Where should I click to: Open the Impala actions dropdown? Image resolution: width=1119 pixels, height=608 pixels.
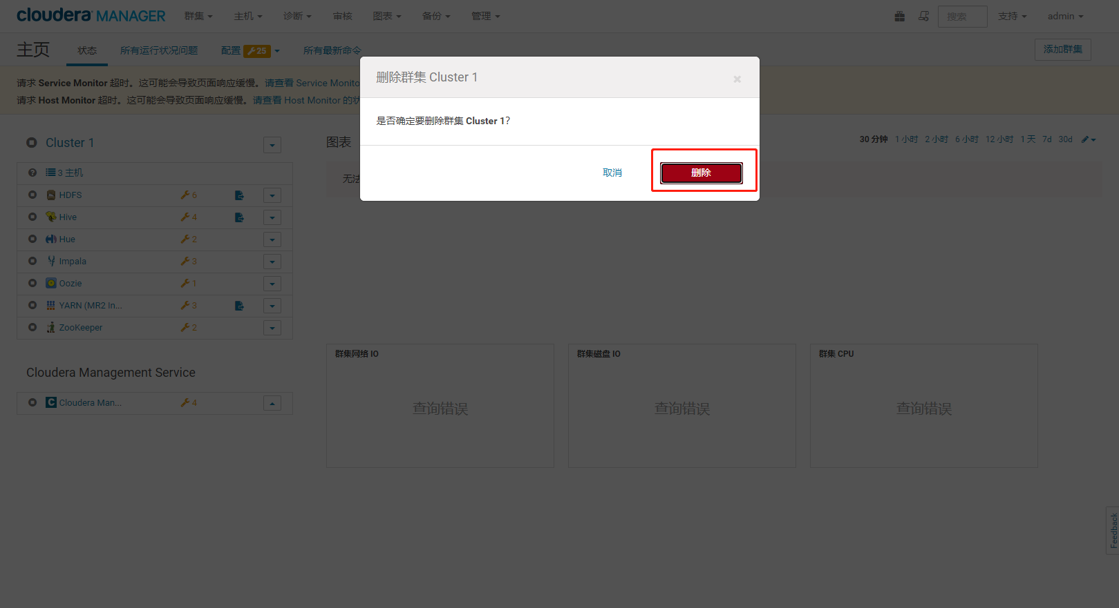click(272, 262)
